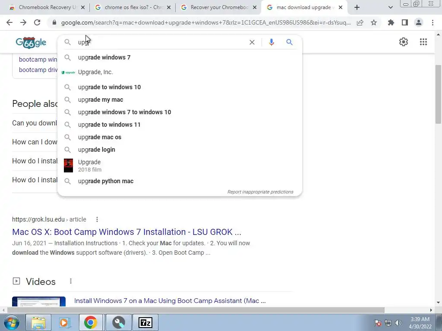Go back to the previous page
The width and height of the screenshot is (442, 331).
click(9, 22)
